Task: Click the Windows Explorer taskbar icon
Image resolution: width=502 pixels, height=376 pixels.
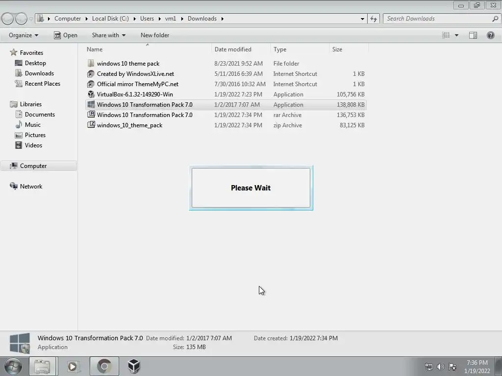Action: 43,366
